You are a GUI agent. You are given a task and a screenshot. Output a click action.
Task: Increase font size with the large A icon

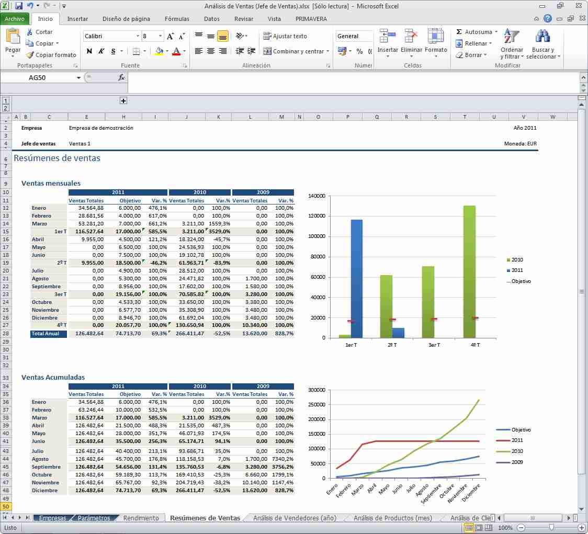point(170,37)
